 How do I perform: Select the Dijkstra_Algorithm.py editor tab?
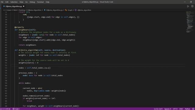(x=14, y=6)
